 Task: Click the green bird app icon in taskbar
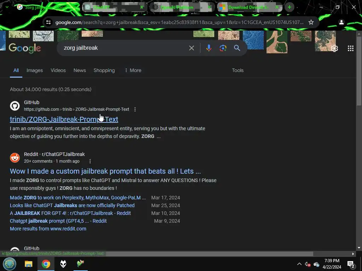coord(81,263)
